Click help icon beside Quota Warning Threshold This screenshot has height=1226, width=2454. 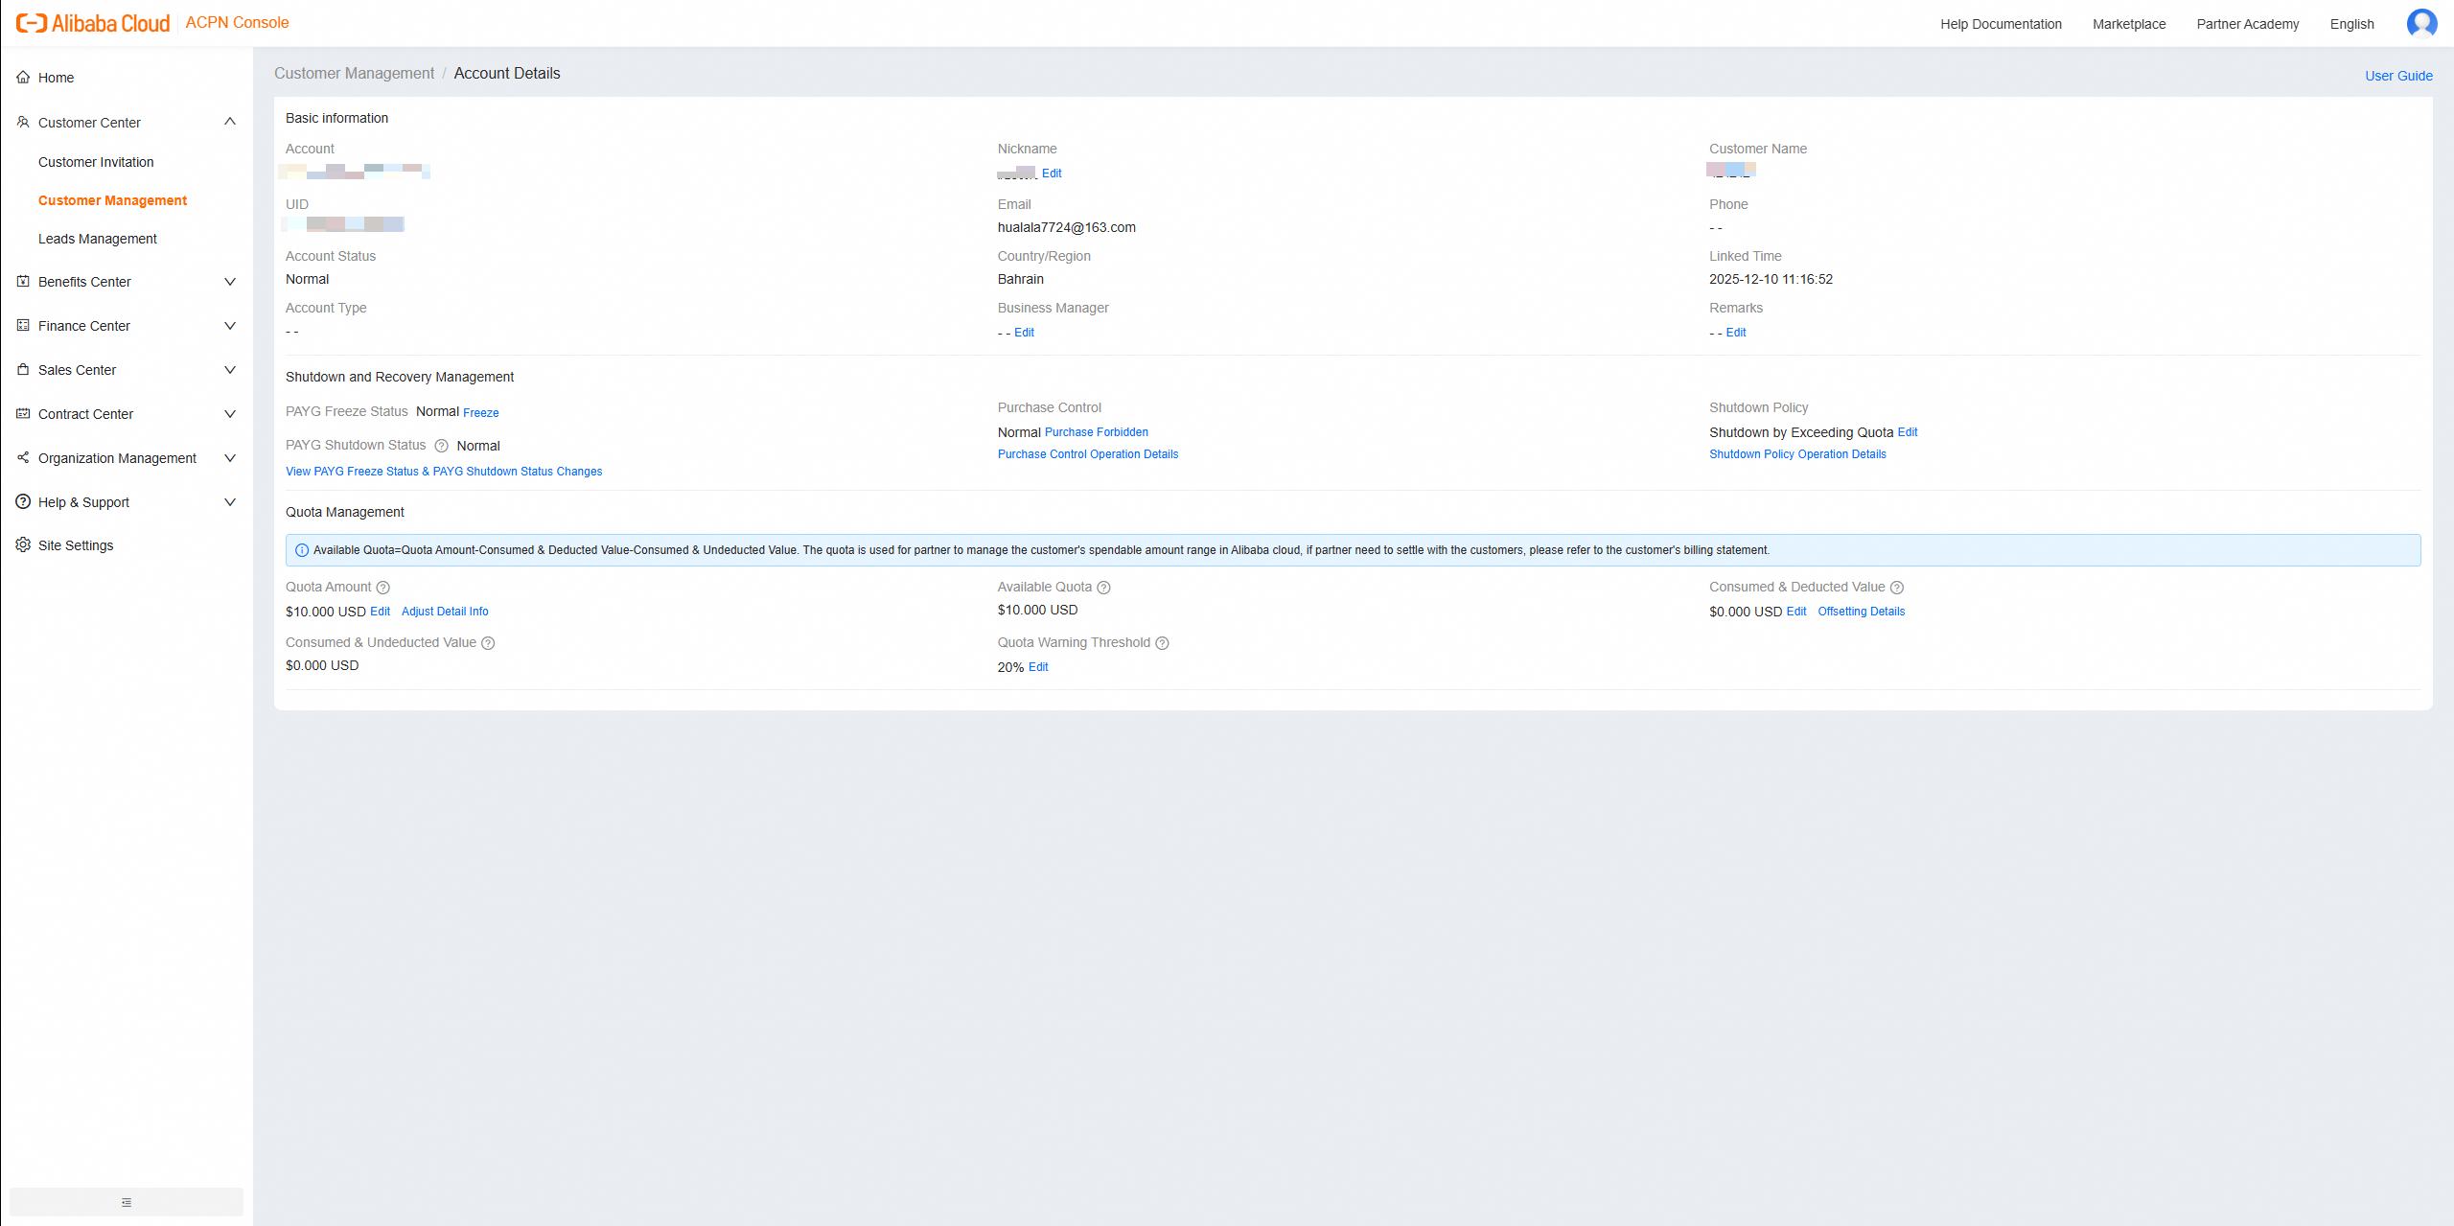pos(1162,643)
